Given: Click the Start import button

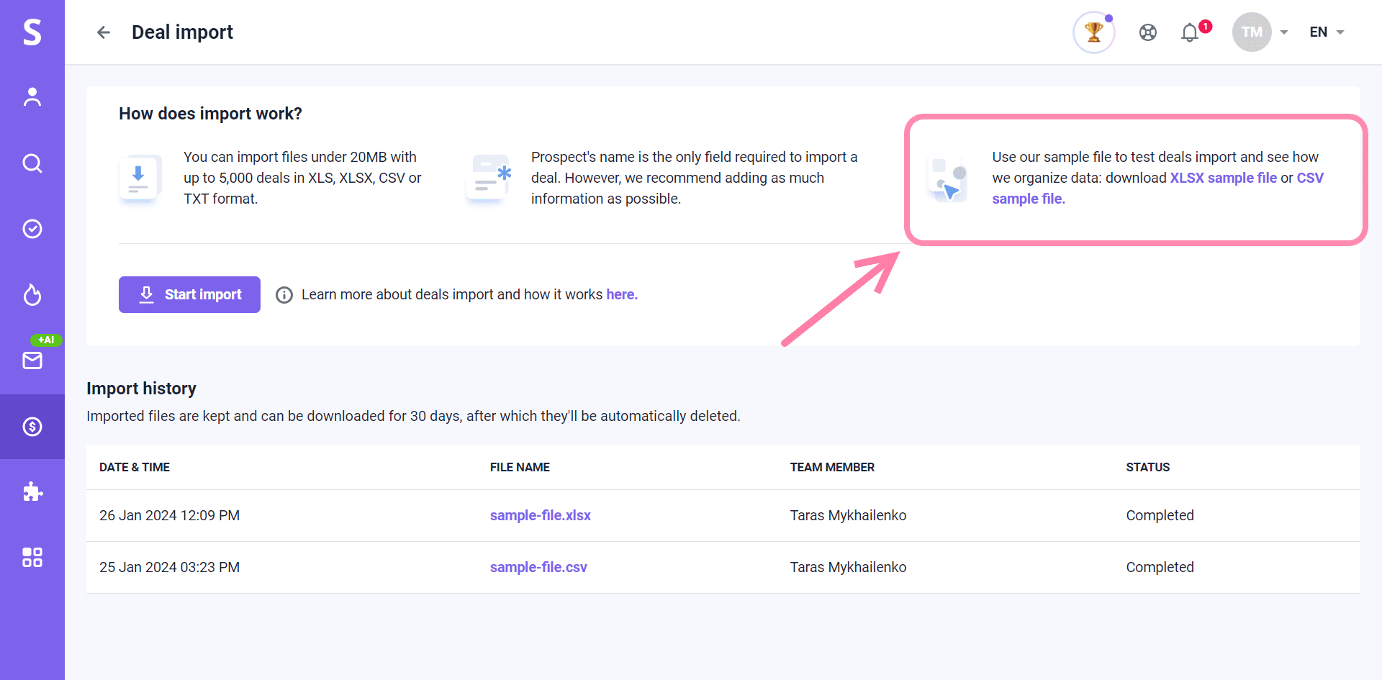Looking at the screenshot, I should [189, 294].
